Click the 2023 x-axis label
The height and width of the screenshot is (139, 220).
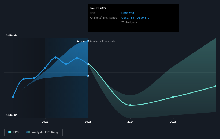tap(88, 122)
